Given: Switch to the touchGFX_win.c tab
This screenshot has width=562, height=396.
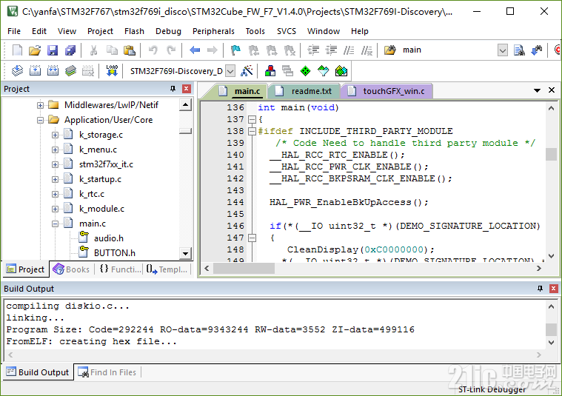Looking at the screenshot, I should (x=387, y=91).
